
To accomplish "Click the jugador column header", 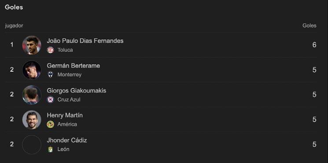I will (14, 26).
